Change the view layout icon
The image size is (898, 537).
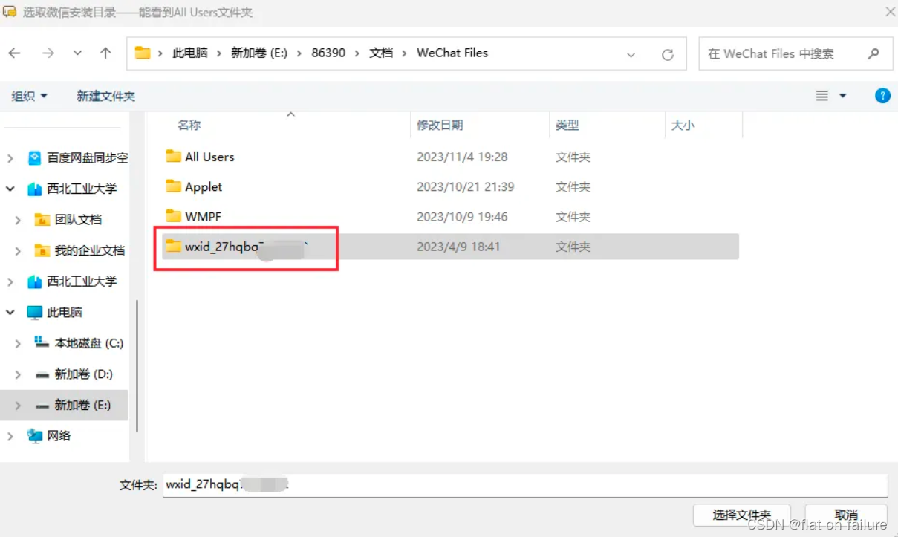click(x=822, y=96)
